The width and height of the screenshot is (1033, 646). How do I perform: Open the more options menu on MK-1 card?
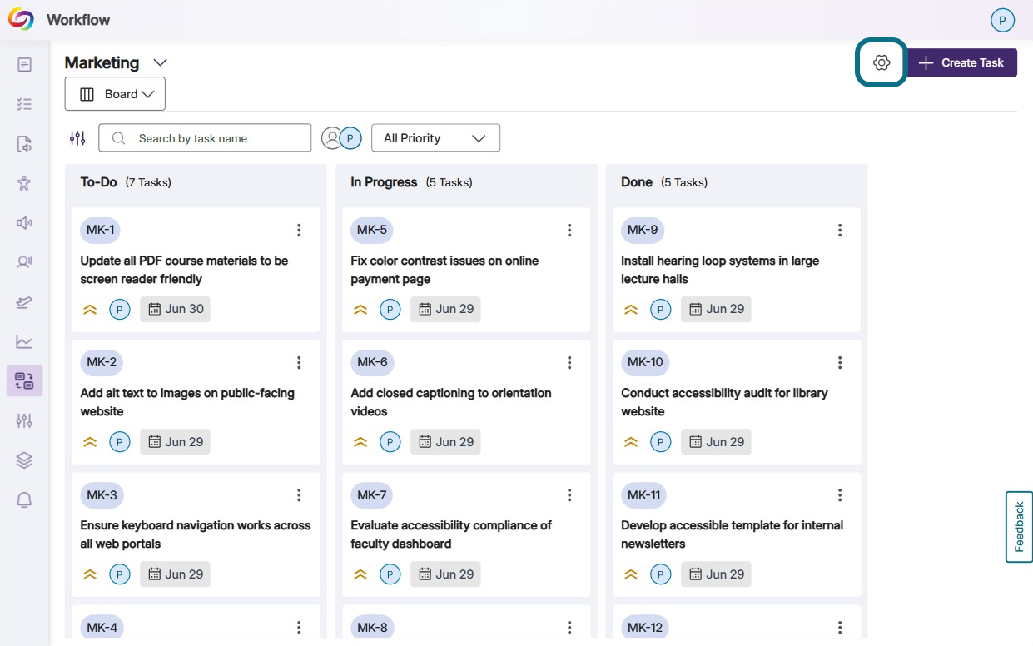[x=299, y=231]
